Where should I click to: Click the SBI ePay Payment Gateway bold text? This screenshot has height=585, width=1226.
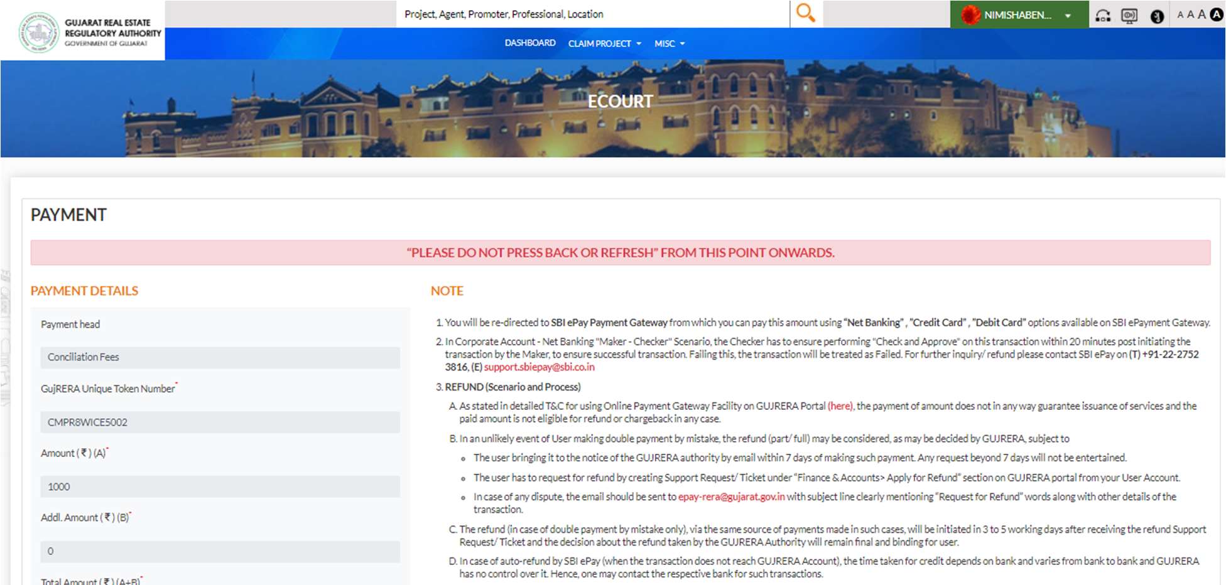(x=609, y=322)
